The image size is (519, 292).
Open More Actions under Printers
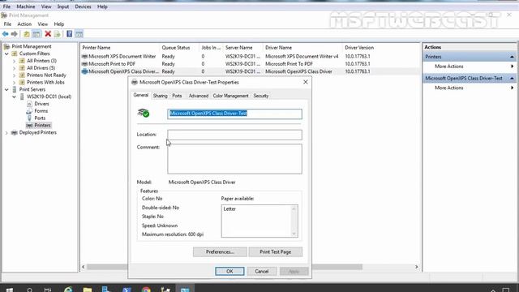click(448, 67)
